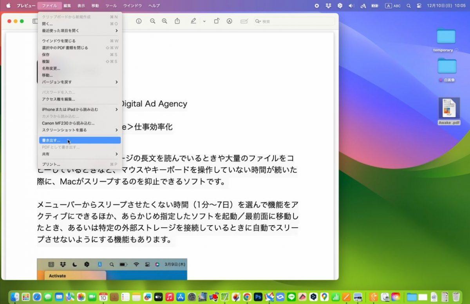Click the Info inspector icon in Preview toolbar
Image resolution: width=470 pixels, height=304 pixels.
[139, 21]
